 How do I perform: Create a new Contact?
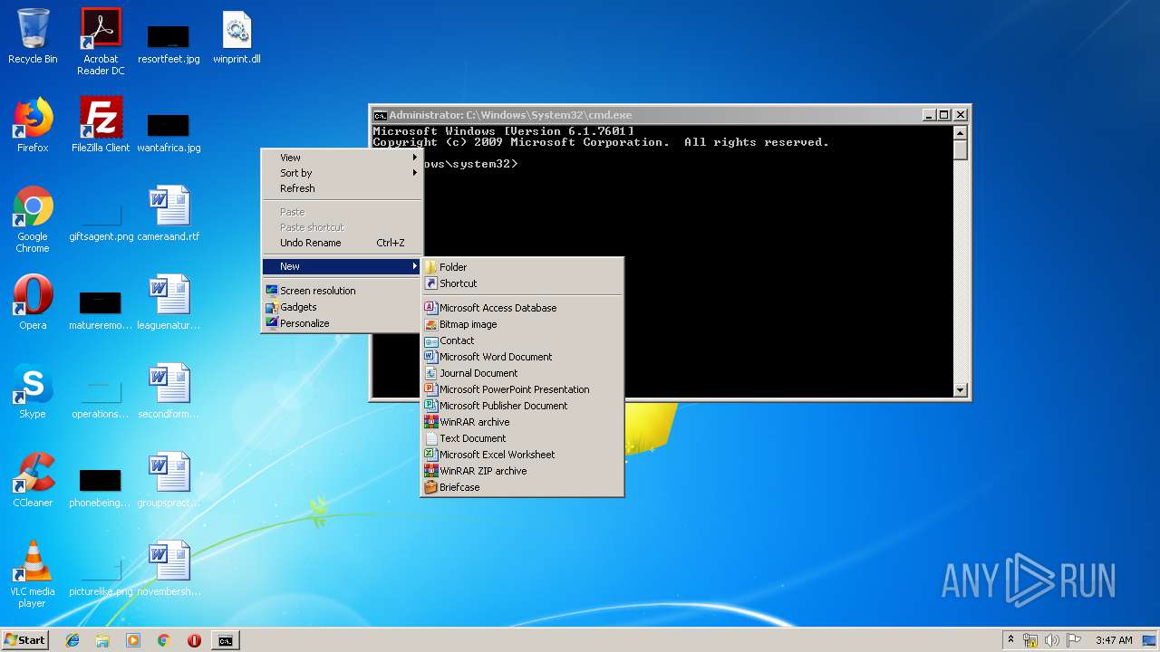pos(522,340)
